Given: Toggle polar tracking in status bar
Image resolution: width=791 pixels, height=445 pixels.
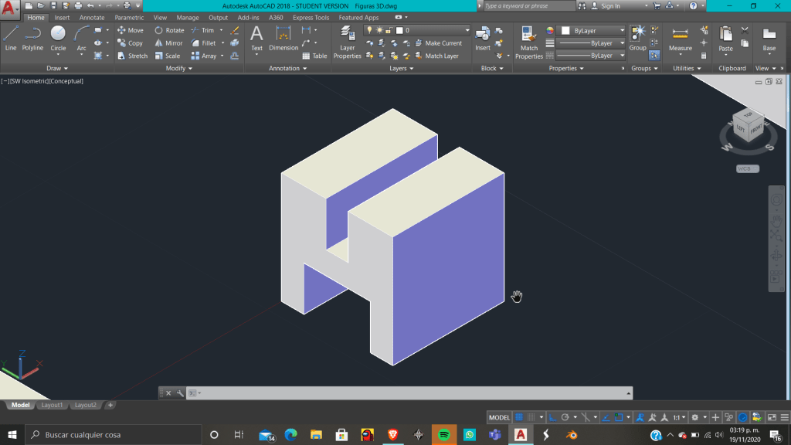Looking at the screenshot, I should click(565, 417).
